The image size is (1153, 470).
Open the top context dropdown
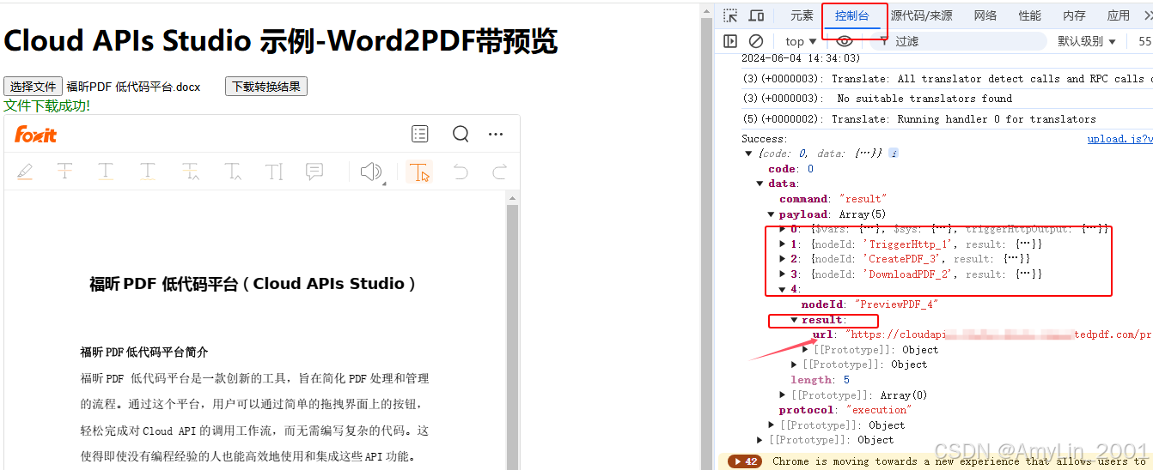click(x=802, y=41)
